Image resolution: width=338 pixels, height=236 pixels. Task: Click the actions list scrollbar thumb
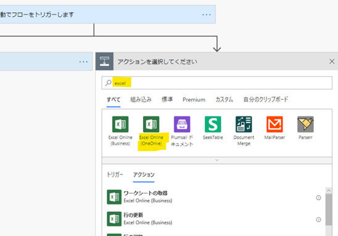coord(329,210)
